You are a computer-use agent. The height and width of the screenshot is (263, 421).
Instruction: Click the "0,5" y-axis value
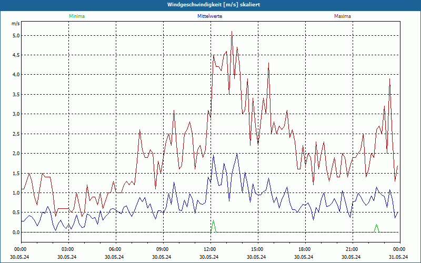16,213
